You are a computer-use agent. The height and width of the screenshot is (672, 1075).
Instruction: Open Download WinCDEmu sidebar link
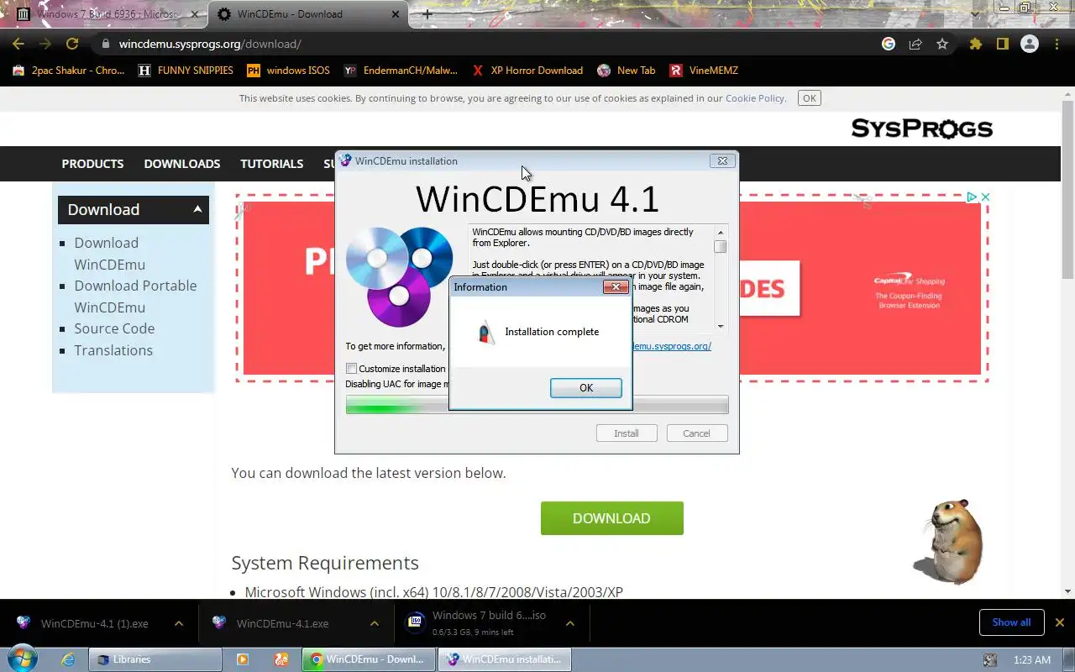[109, 254]
